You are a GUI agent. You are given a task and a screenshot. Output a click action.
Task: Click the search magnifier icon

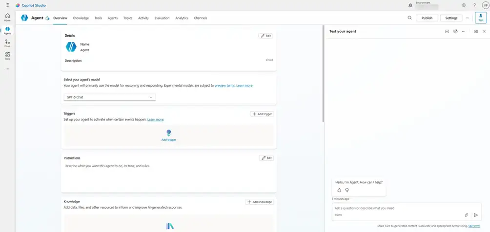[x=409, y=18]
